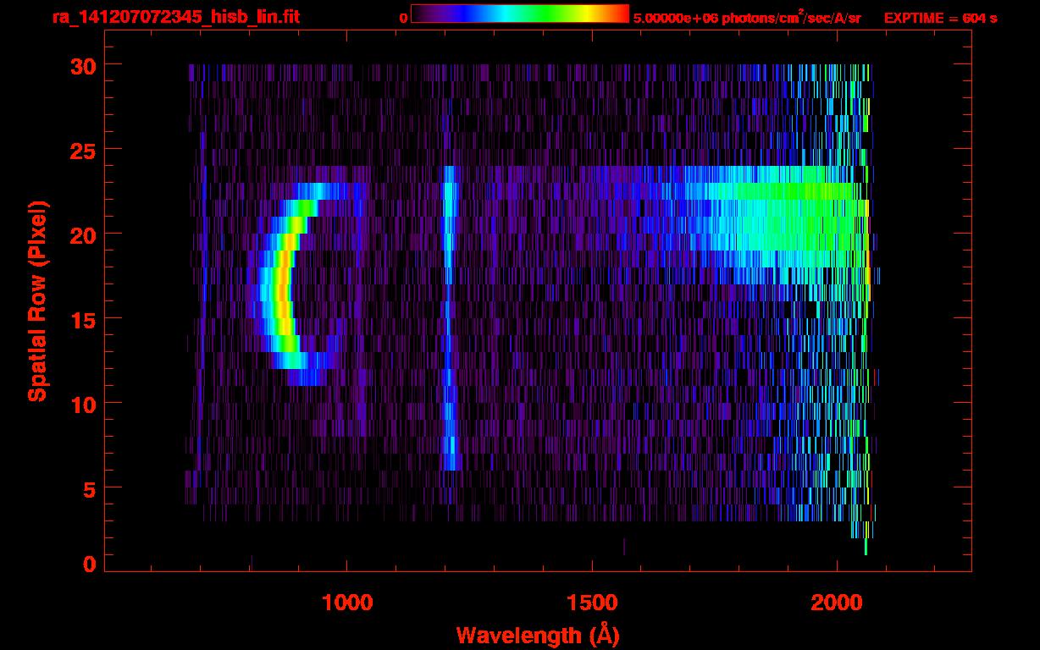Click the 1500 wavelength tick label
This screenshot has width=1040, height=650.
coord(592,603)
